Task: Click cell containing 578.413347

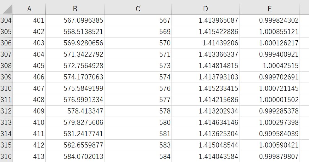Action: (x=75, y=111)
